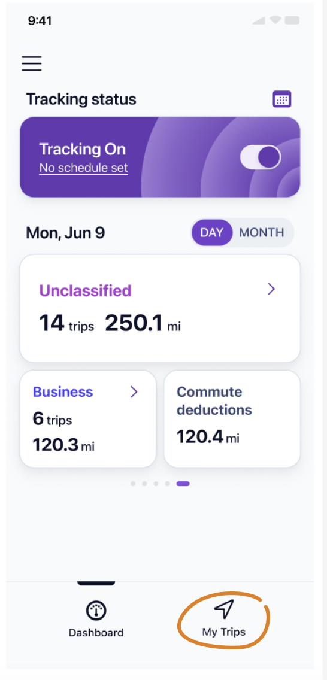
Task: Tap the cellular signal icon
Action: point(259,20)
